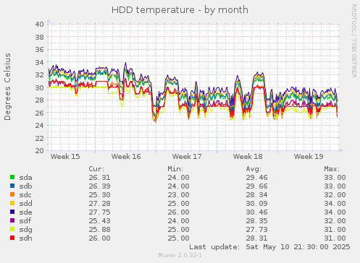The height and width of the screenshot is (263, 360).
Task: Click sda current value 26.31
Action: point(99,178)
